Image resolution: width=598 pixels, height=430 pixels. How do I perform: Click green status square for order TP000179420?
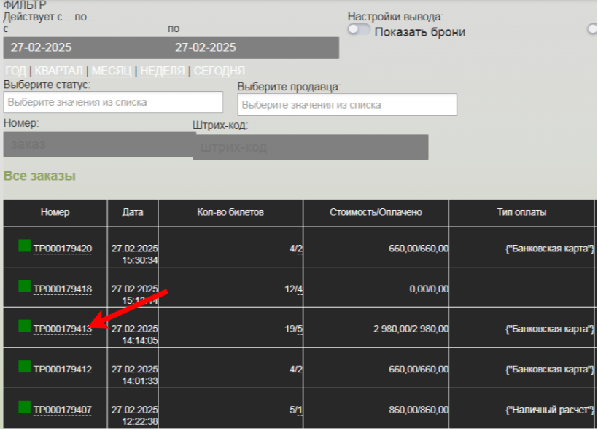click(x=25, y=246)
